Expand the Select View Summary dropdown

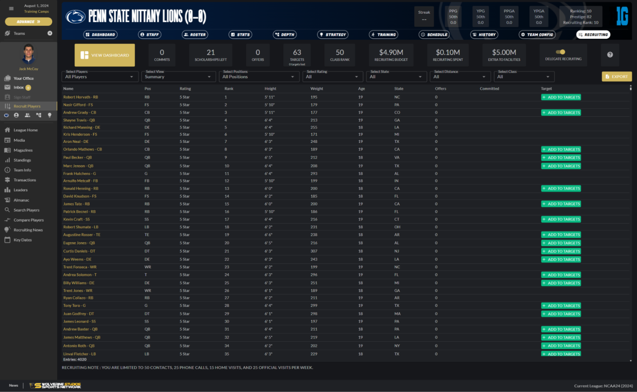tap(177, 77)
